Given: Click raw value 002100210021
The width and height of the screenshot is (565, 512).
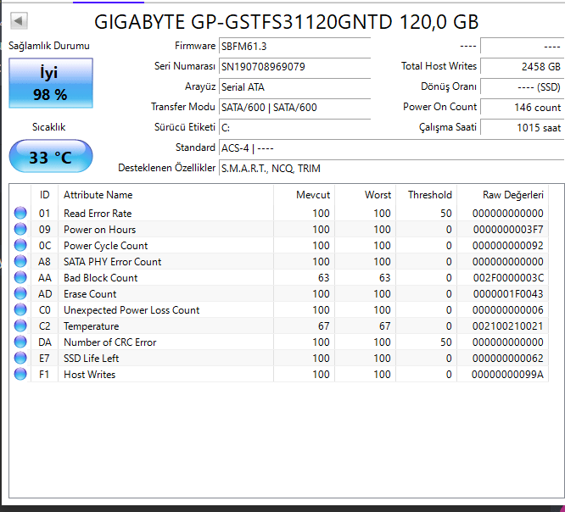Looking at the screenshot, I should (x=508, y=326).
